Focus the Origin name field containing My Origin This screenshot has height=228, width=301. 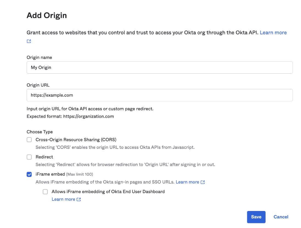(159, 67)
